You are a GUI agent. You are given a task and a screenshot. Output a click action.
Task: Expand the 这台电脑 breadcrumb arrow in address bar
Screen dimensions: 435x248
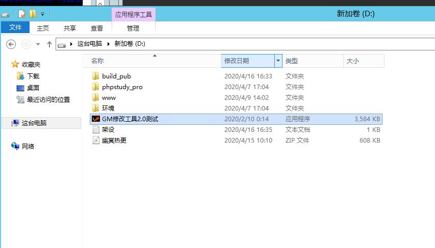(x=111, y=44)
